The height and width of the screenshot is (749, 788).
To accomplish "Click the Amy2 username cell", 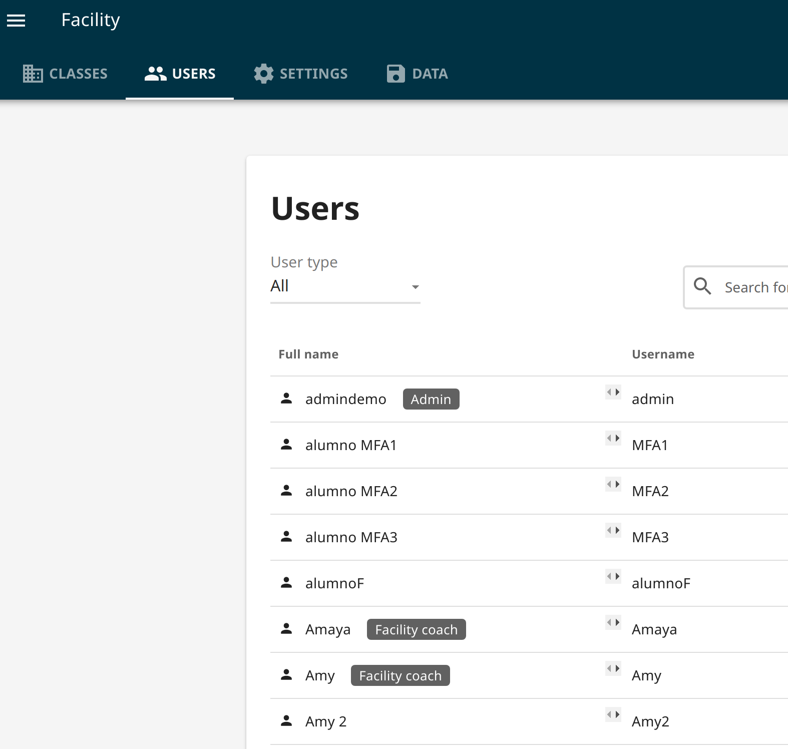I will pyautogui.click(x=650, y=721).
